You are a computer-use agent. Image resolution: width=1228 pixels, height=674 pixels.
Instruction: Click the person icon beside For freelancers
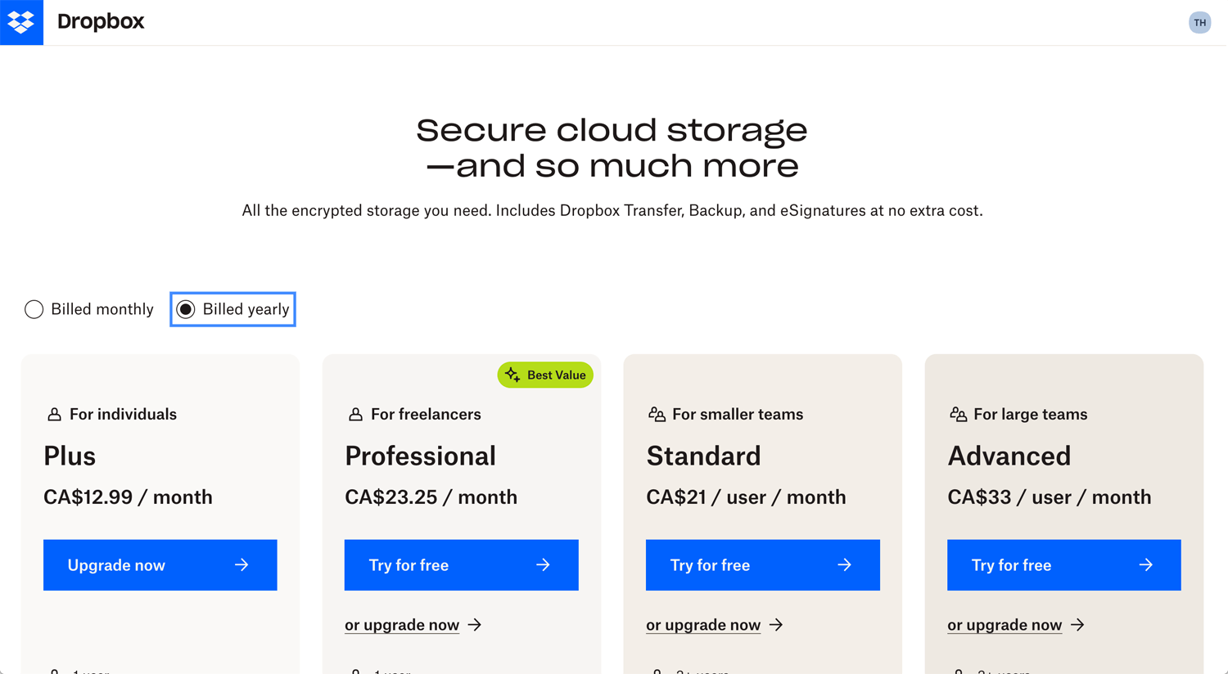[355, 415]
